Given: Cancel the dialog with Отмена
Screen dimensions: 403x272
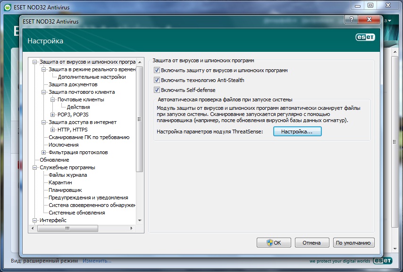Looking at the screenshot, I should [x=311, y=242].
